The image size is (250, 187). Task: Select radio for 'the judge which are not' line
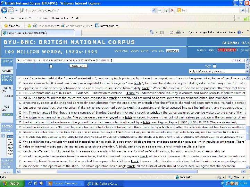(20, 117)
